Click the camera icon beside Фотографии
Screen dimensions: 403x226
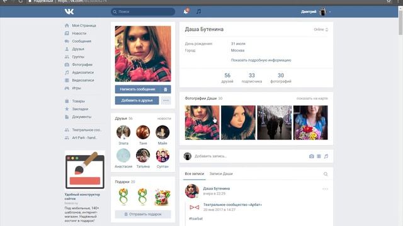(x=67, y=65)
